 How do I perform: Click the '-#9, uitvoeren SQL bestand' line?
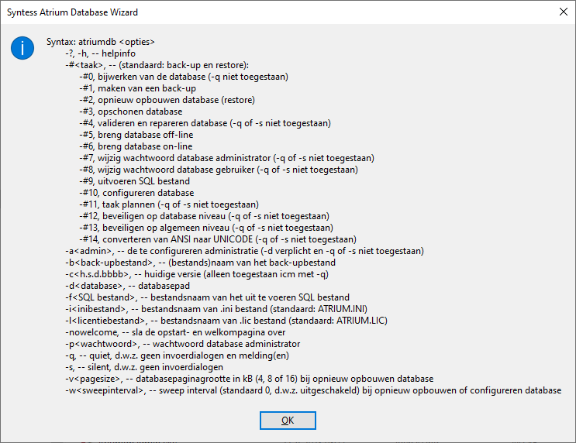134,181
